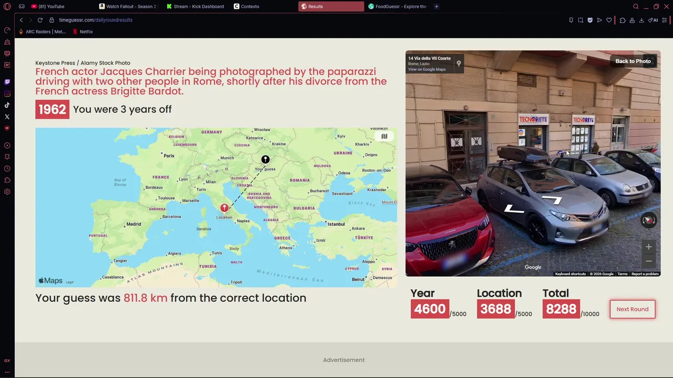This screenshot has height=378, width=673.
Task: Click the Next Round button
Action: point(633,309)
